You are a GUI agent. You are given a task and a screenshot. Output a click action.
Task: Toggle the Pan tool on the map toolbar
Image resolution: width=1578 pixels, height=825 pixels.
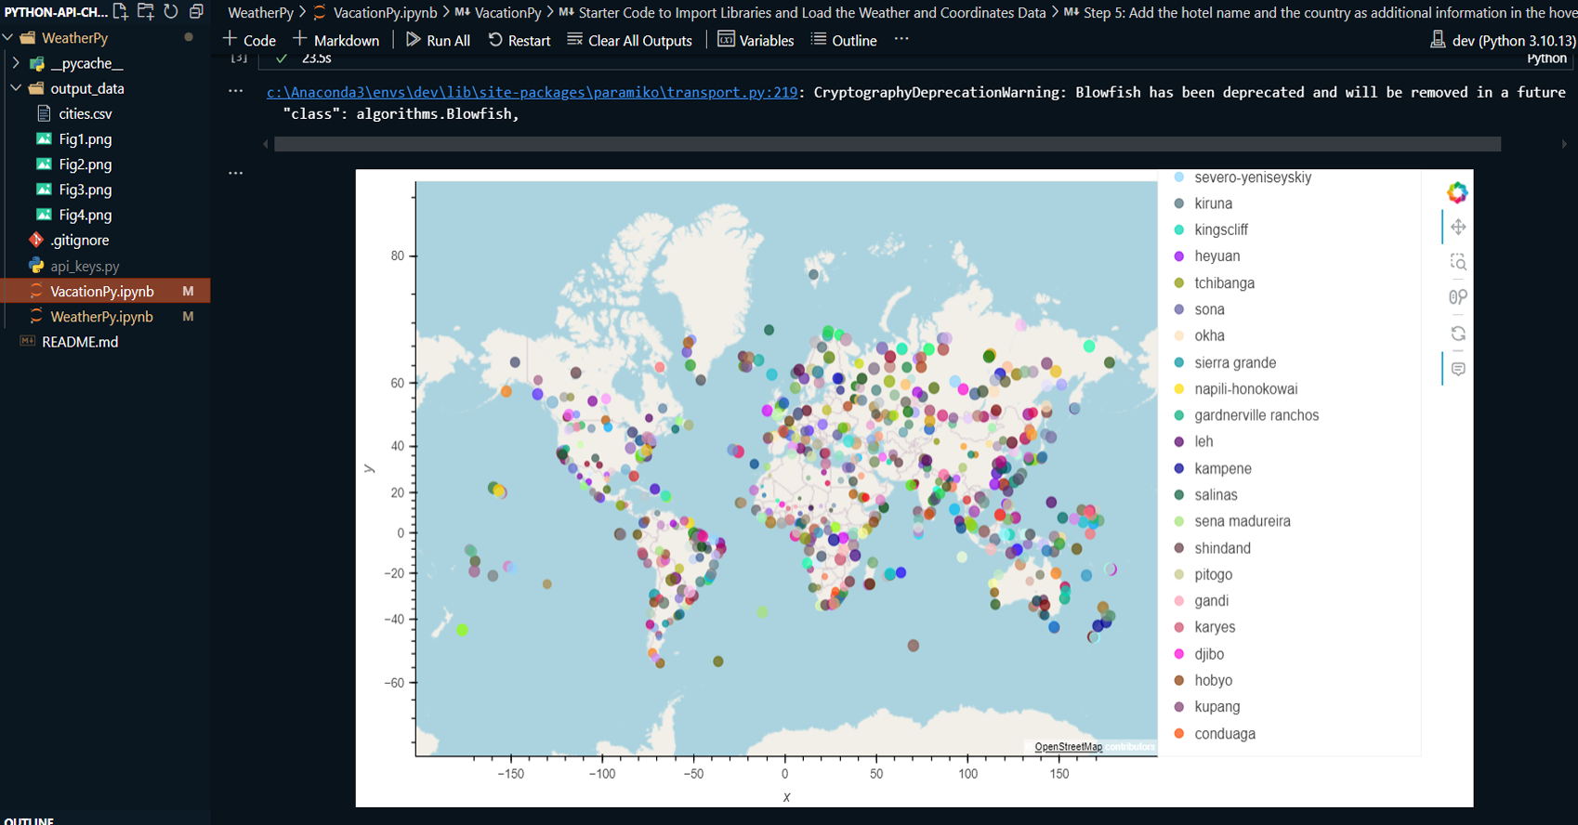pos(1457,228)
